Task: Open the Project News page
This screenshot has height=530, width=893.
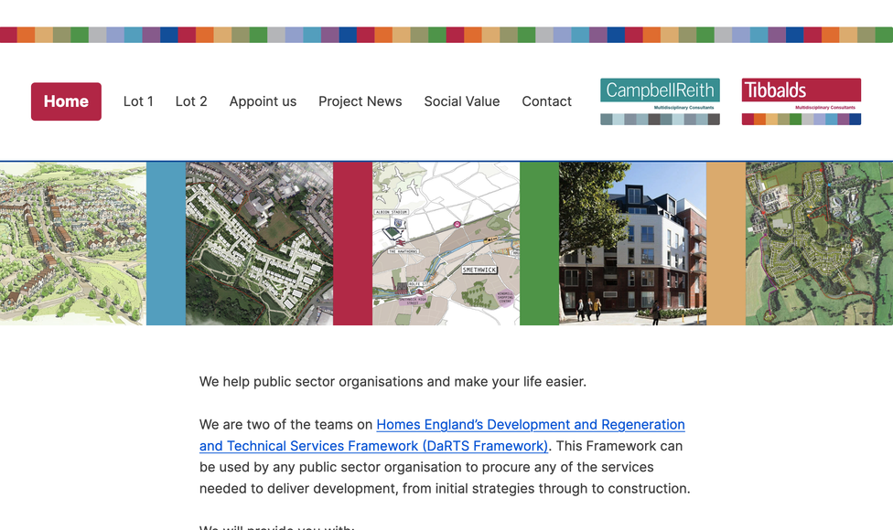Action: (360, 101)
